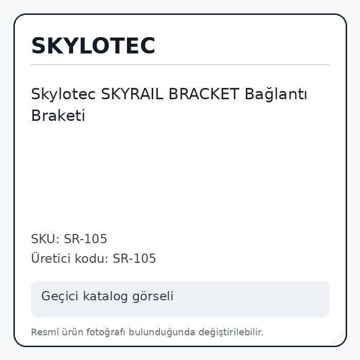Click the SKU label
The height and width of the screenshot is (360, 360).
[45, 239]
